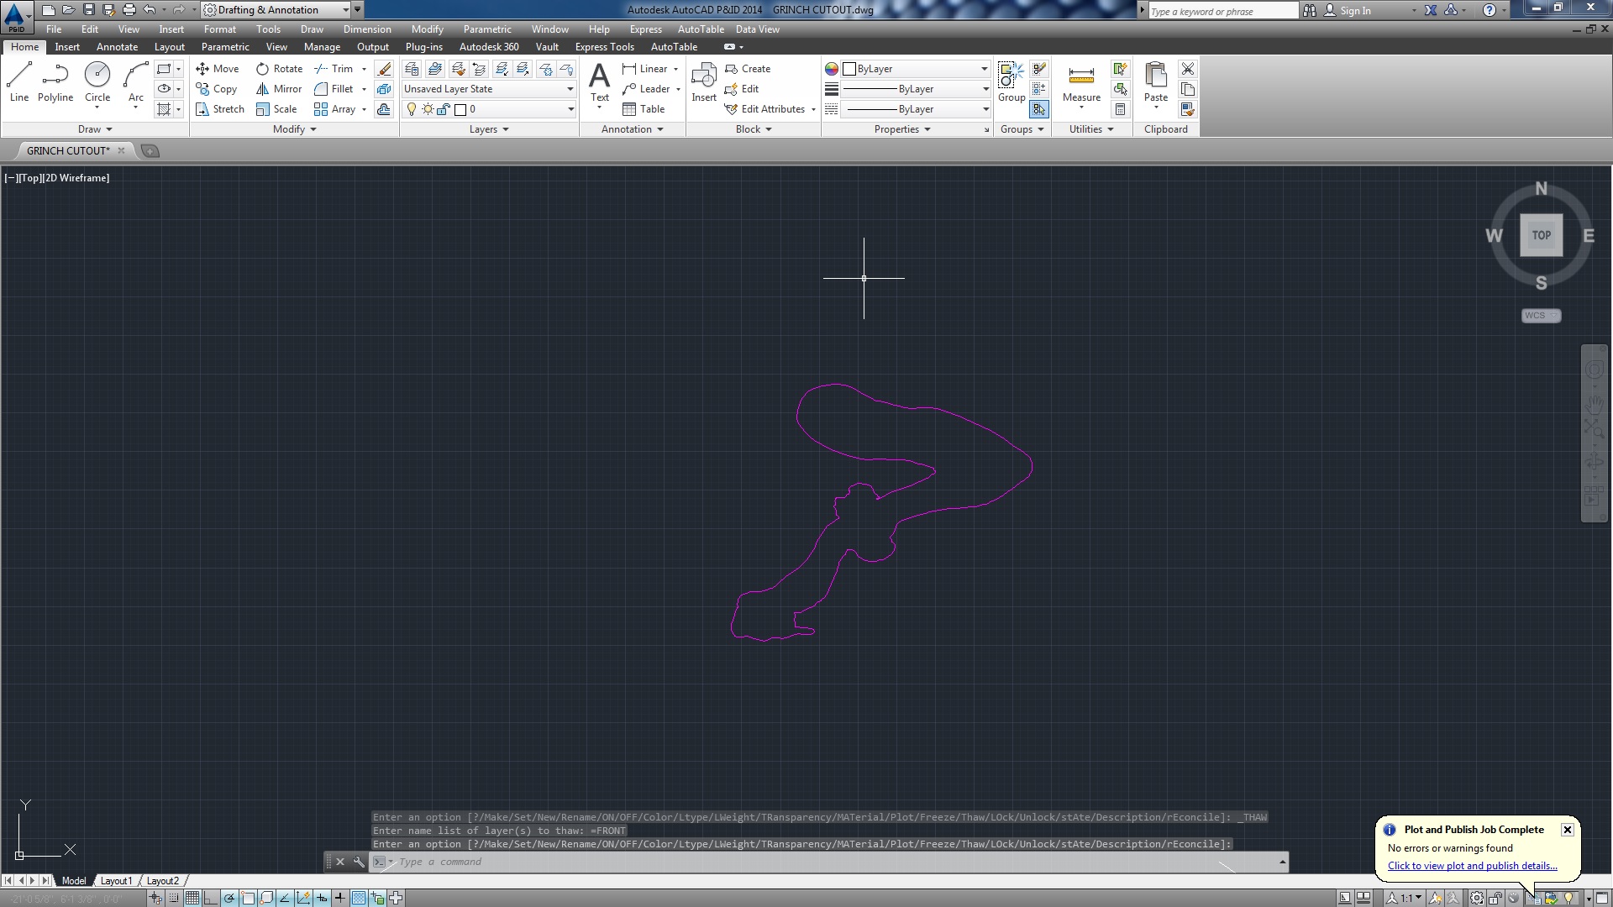
Task: Expand the Layers panel
Action: click(x=489, y=129)
